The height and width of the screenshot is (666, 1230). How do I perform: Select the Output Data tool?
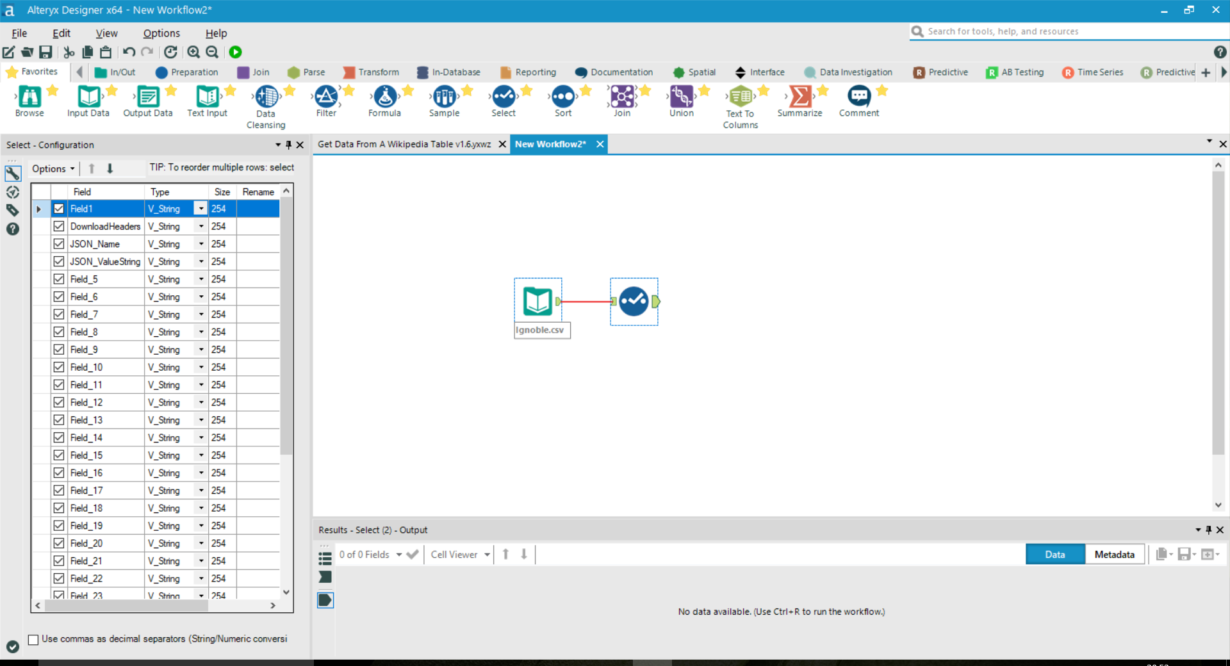148,97
